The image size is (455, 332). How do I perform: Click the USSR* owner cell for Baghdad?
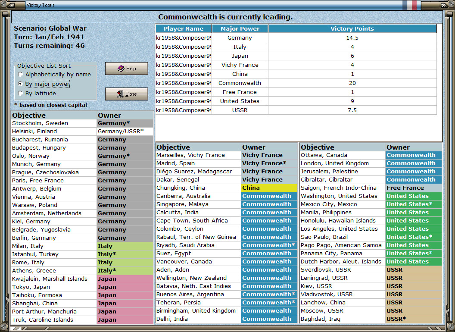414,319
